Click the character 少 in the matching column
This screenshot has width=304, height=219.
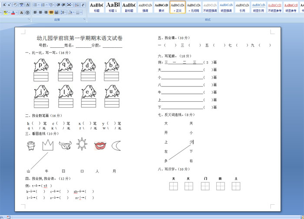191,142
